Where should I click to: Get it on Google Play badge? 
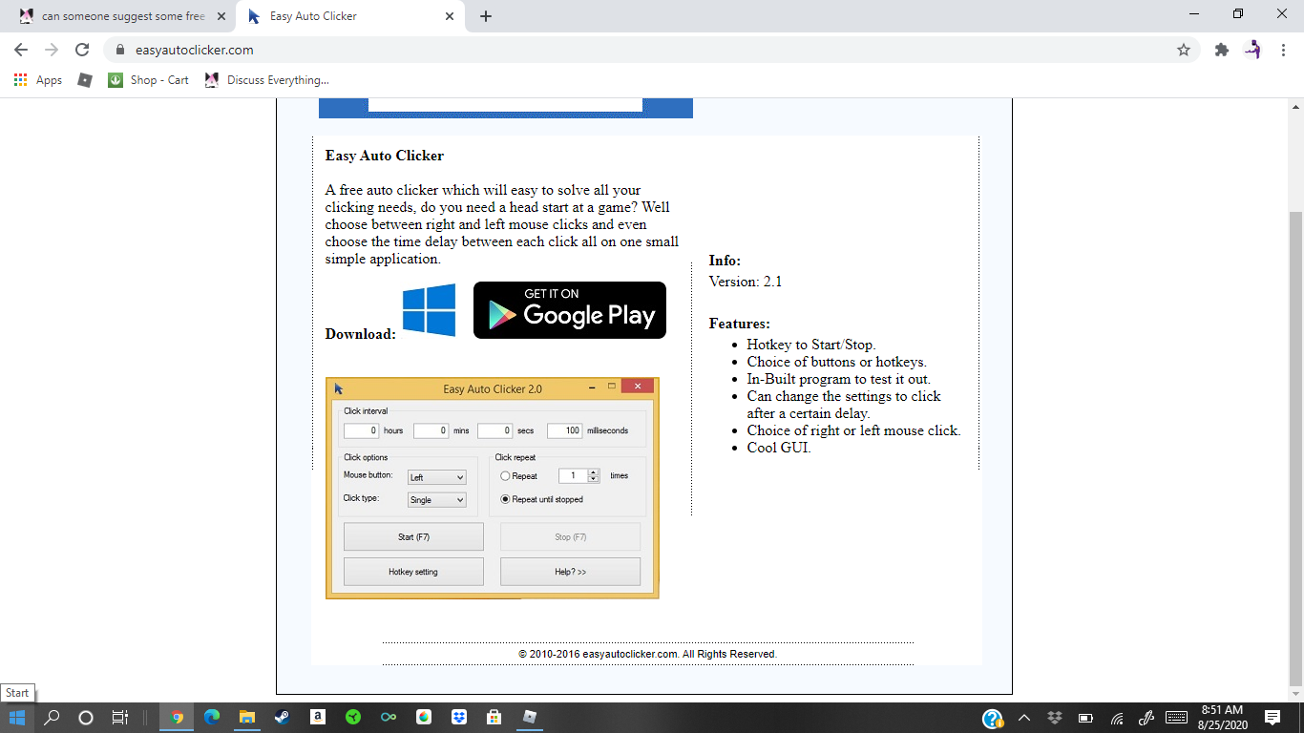point(570,310)
